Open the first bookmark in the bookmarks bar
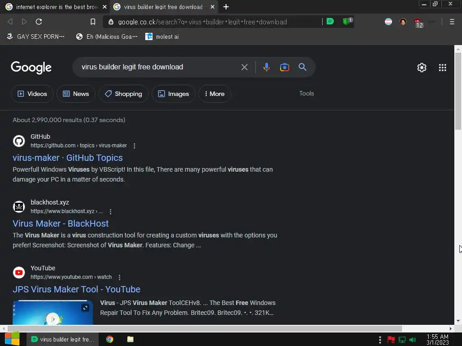The height and width of the screenshot is (346, 462). click(36, 36)
